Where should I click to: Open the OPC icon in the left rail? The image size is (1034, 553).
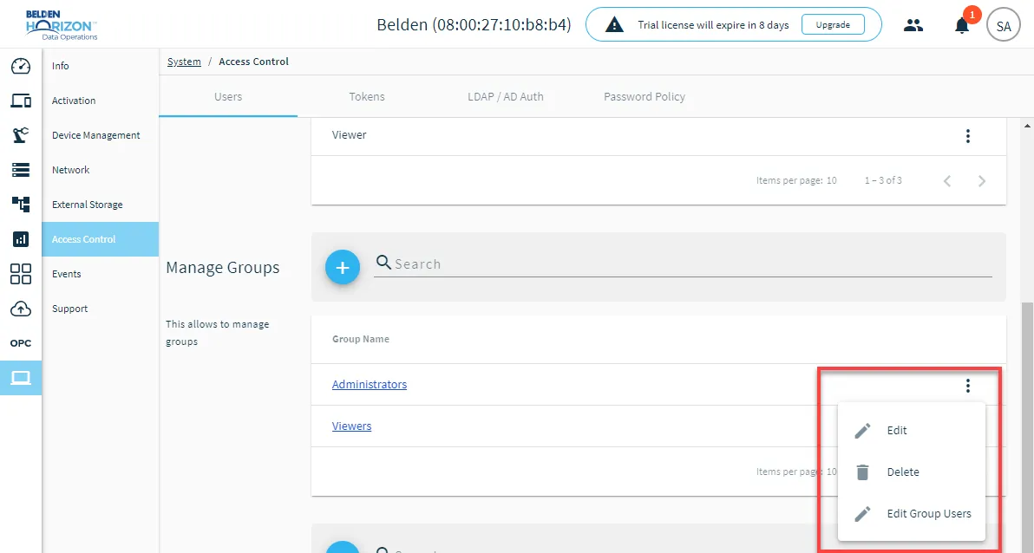coord(21,343)
